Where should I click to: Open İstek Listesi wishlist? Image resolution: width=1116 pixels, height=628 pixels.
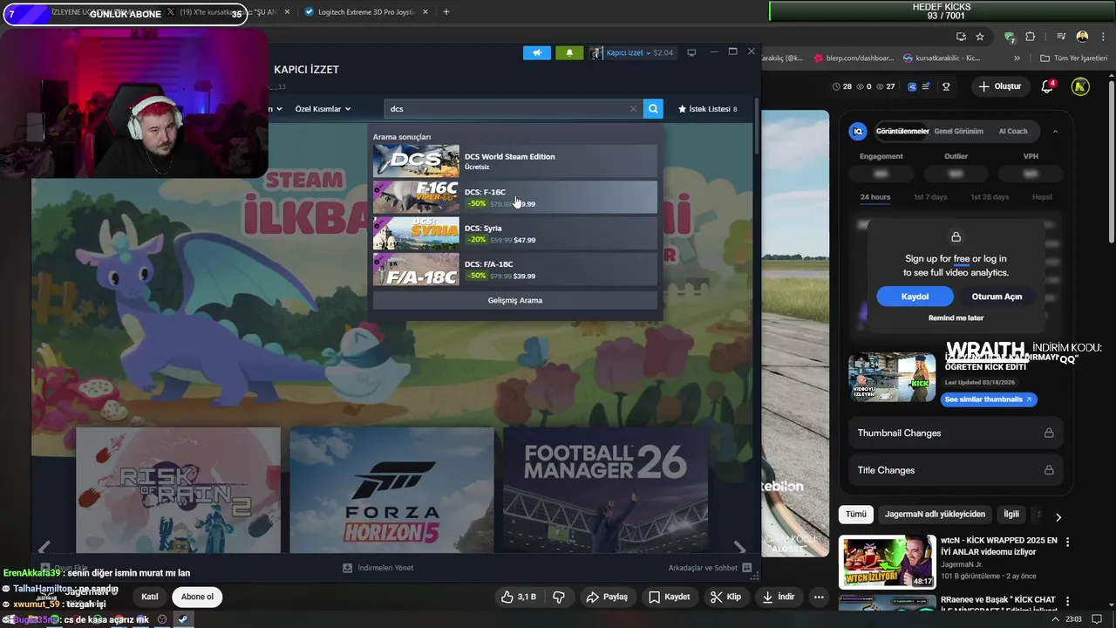[x=707, y=109]
